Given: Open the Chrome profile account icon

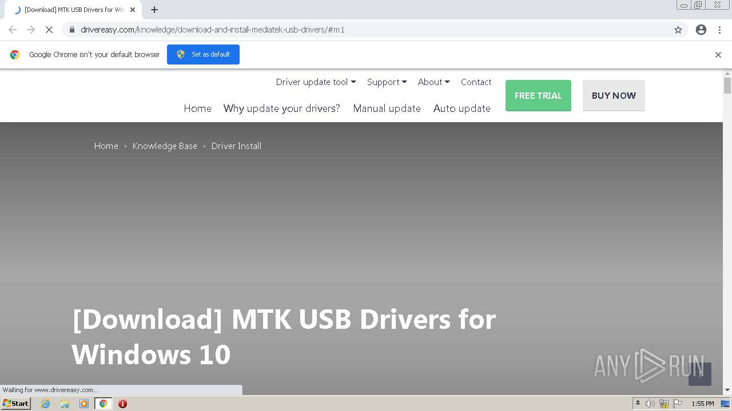Looking at the screenshot, I should [701, 30].
